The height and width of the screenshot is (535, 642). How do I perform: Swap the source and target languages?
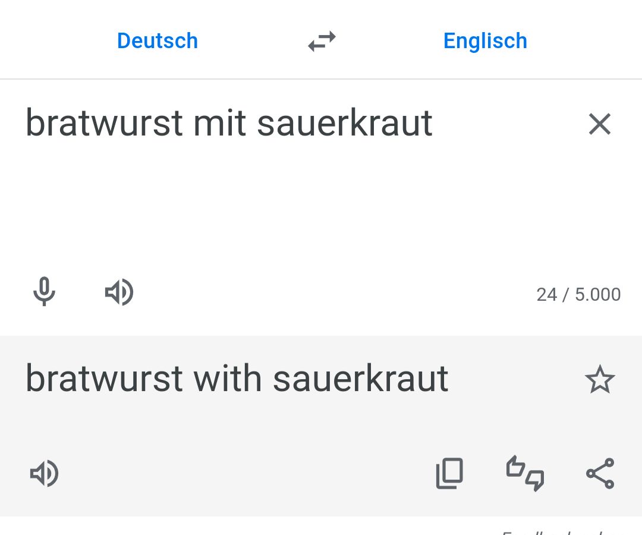coord(322,42)
